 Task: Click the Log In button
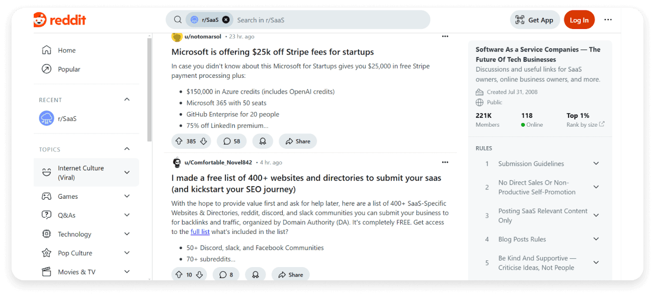point(579,20)
